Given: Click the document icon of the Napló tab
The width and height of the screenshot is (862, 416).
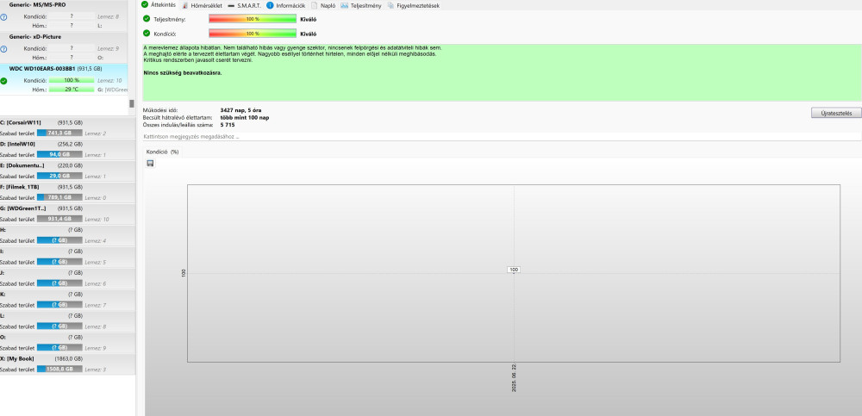Looking at the screenshot, I should [315, 5].
